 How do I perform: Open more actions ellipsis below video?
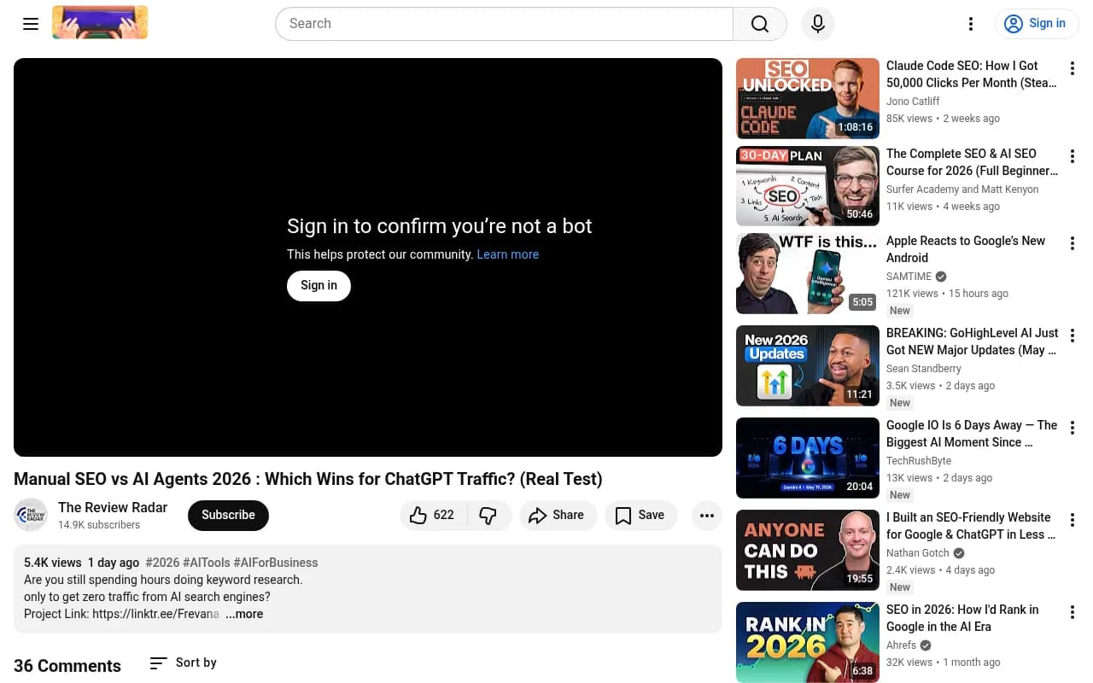707,515
